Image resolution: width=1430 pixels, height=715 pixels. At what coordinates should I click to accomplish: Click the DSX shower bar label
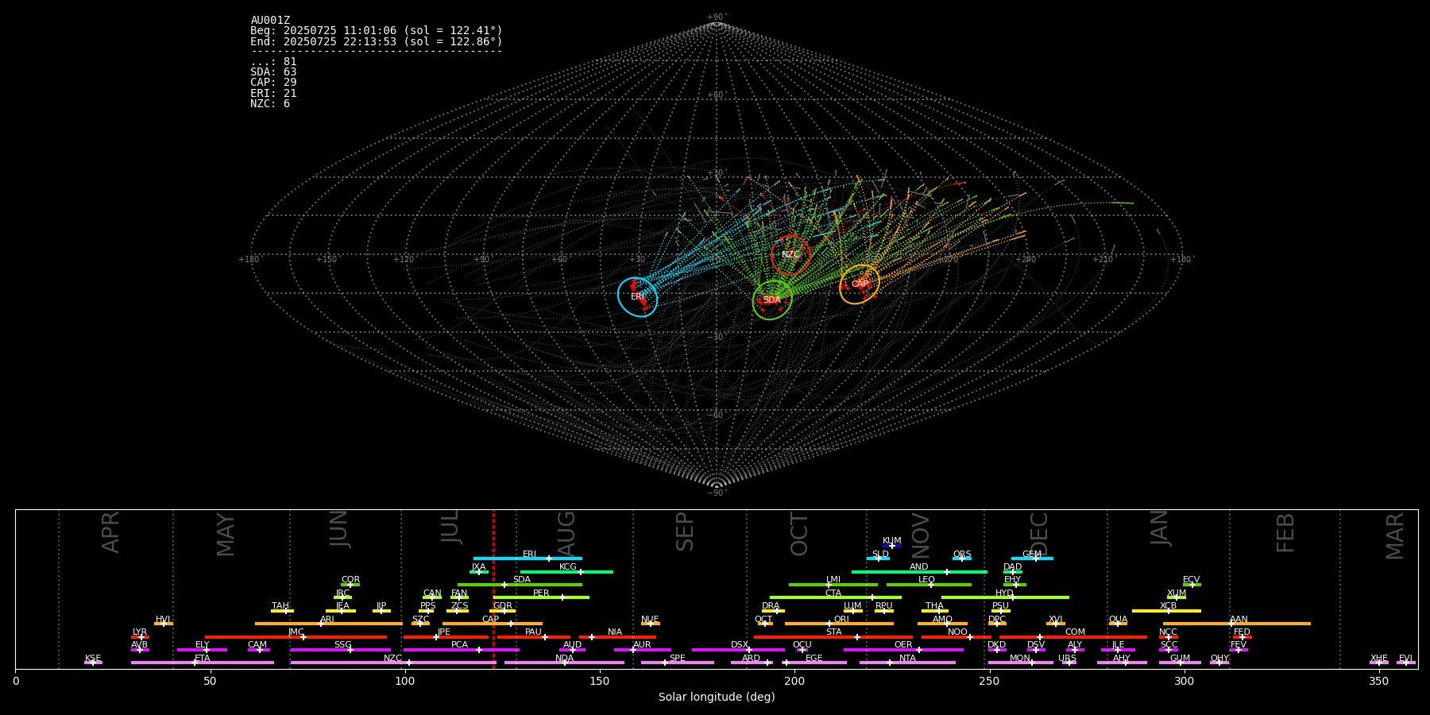[740, 645]
